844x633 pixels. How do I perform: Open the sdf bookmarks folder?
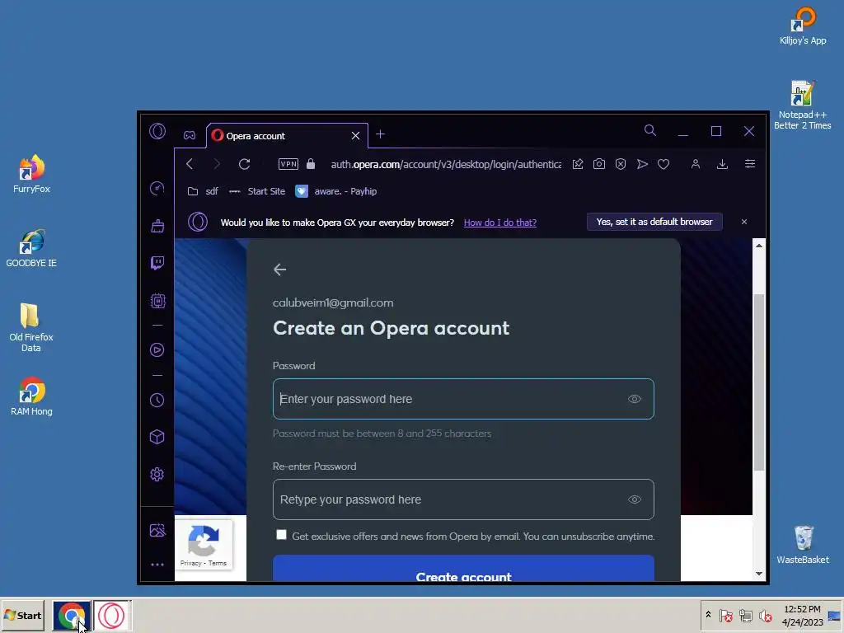tap(203, 191)
